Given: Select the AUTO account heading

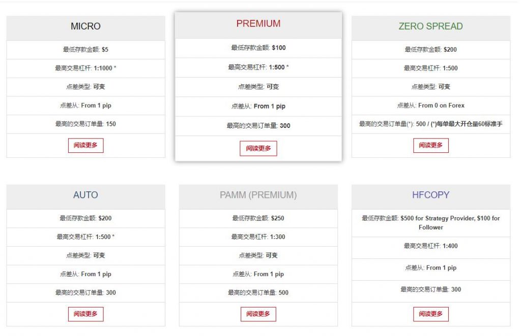Looking at the screenshot, I should pos(85,195).
